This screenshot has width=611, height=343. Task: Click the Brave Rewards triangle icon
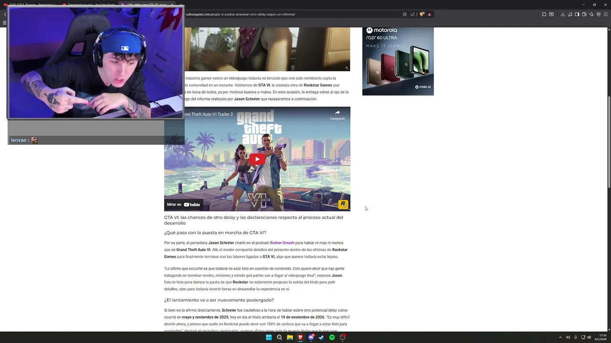(429, 14)
